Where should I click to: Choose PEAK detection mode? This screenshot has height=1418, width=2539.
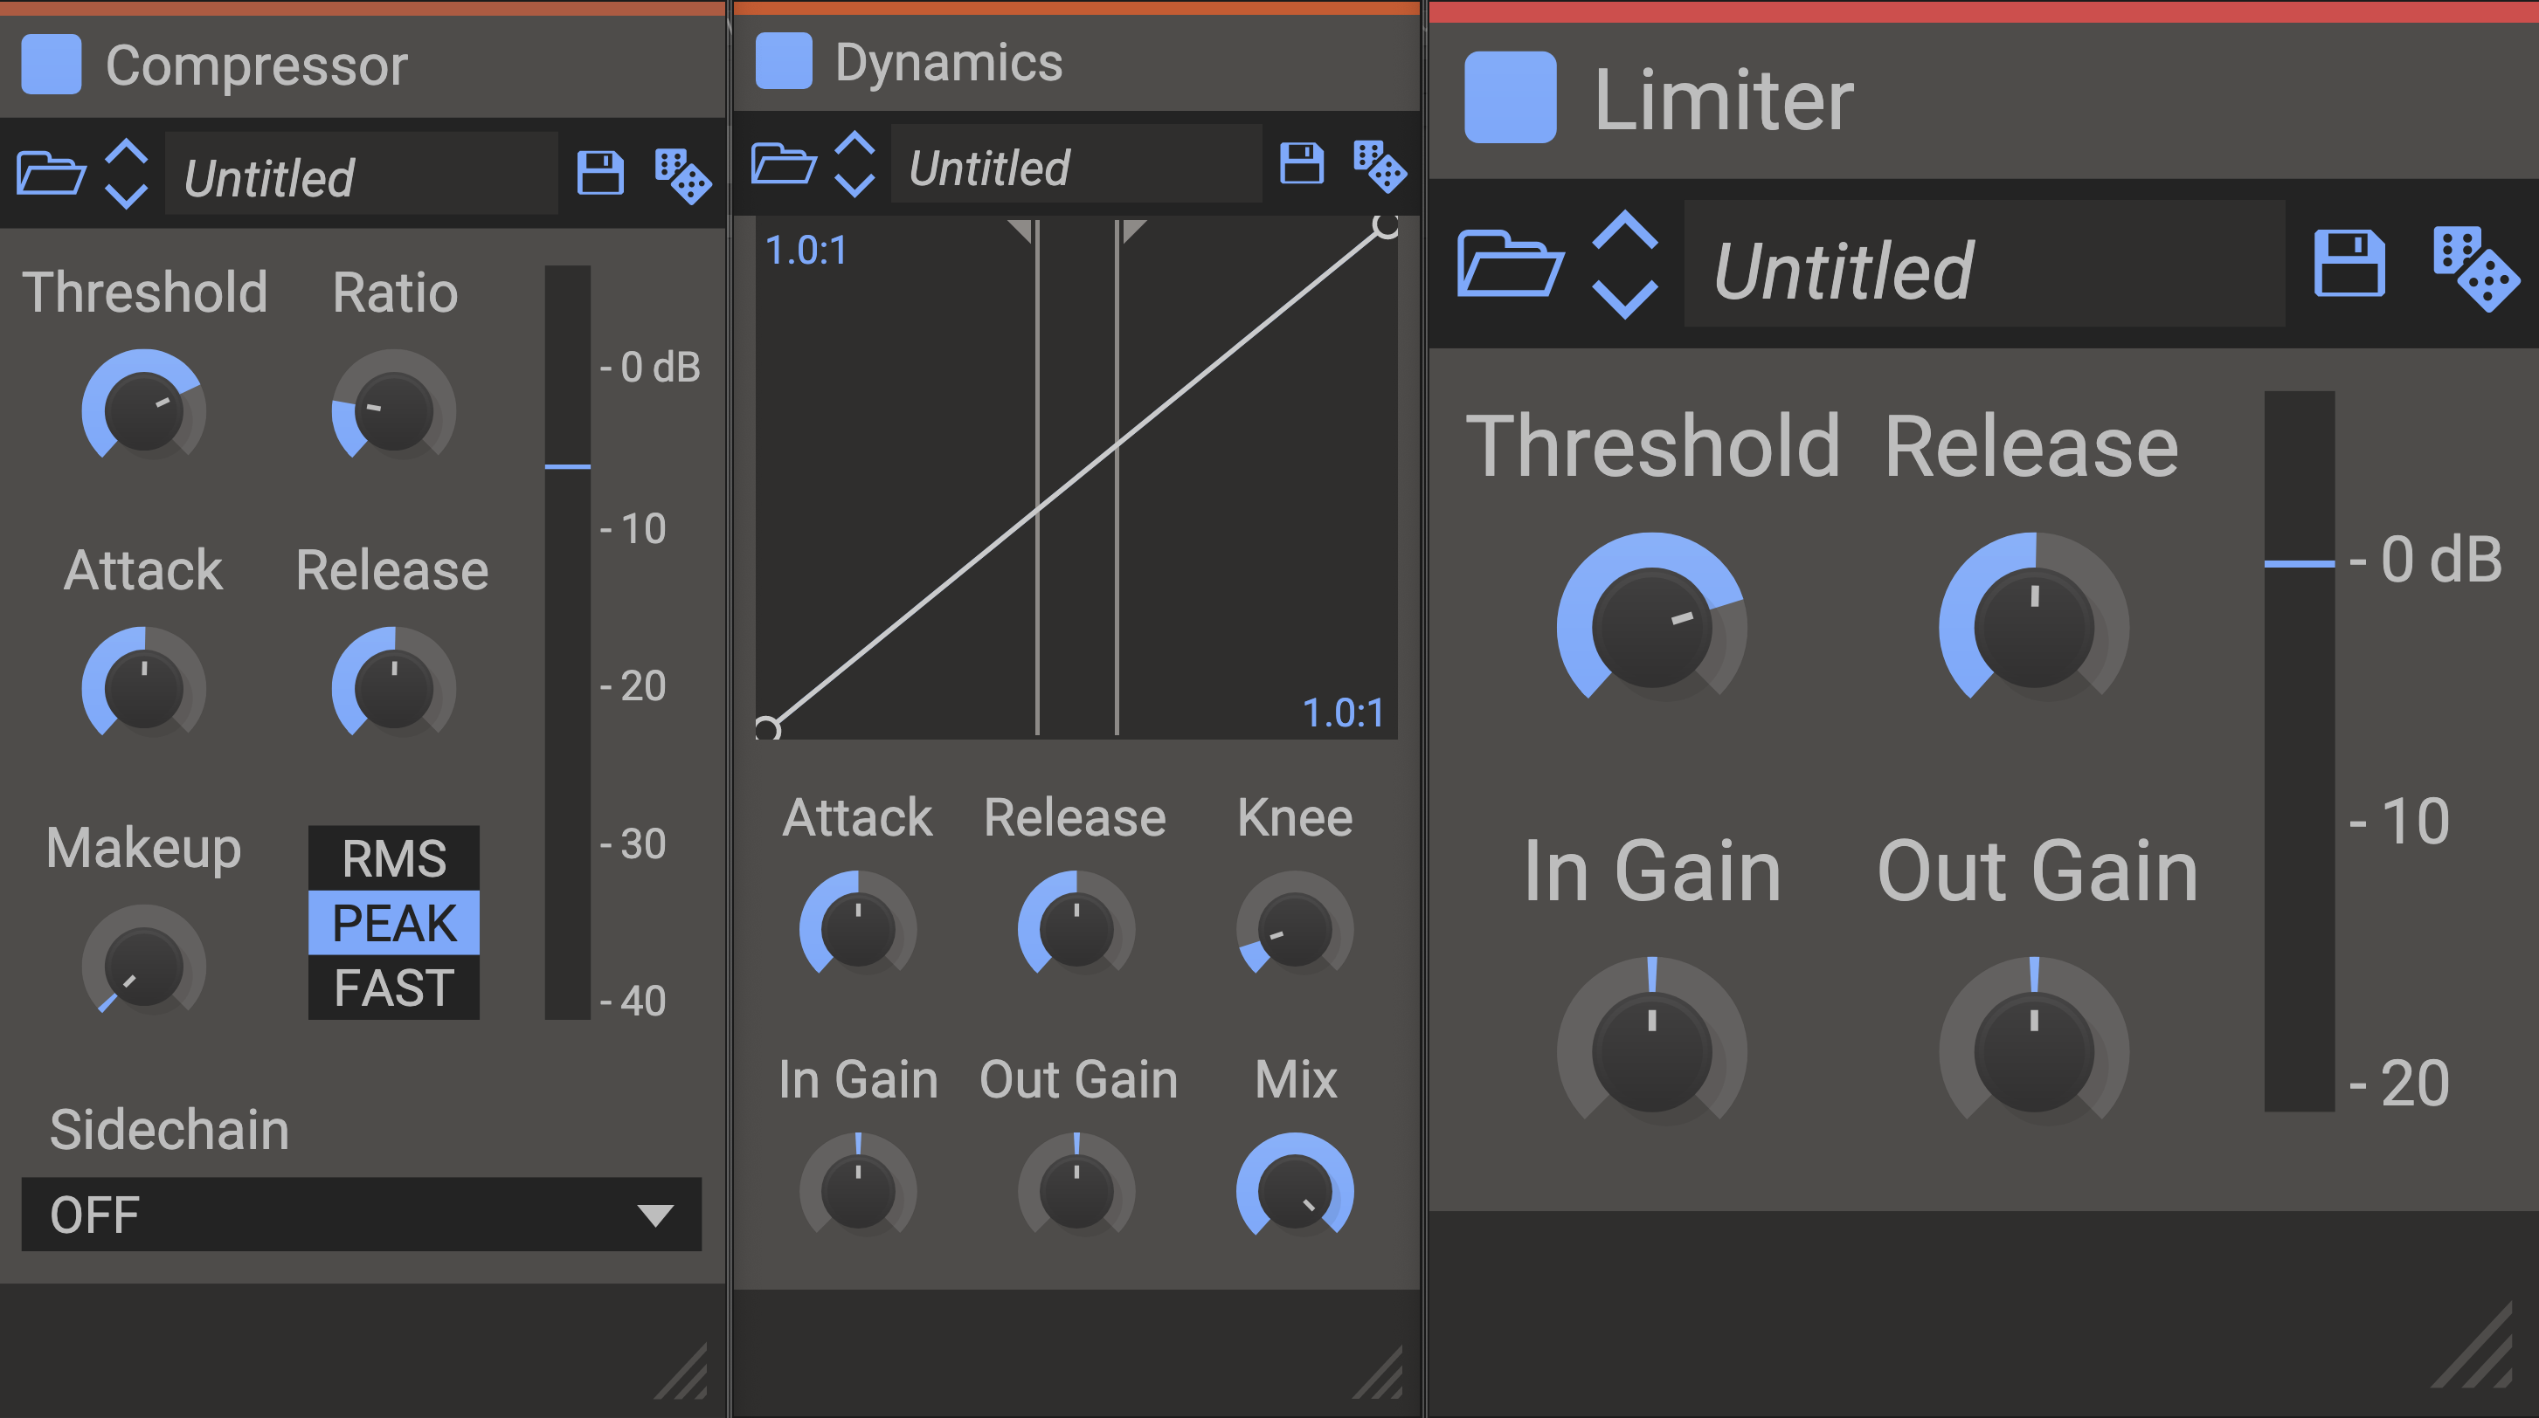(x=393, y=923)
